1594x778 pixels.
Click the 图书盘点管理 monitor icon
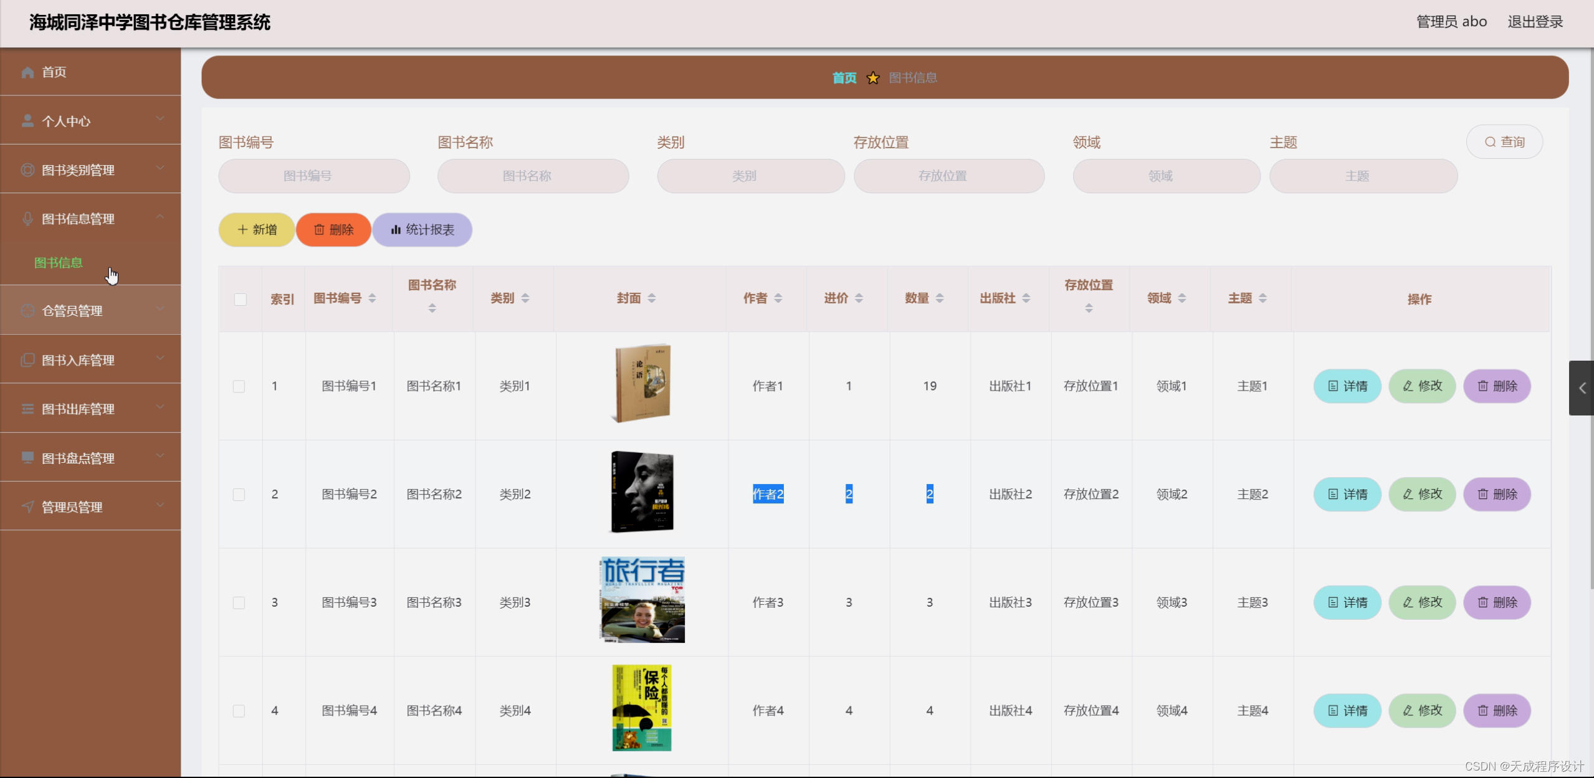pos(27,458)
